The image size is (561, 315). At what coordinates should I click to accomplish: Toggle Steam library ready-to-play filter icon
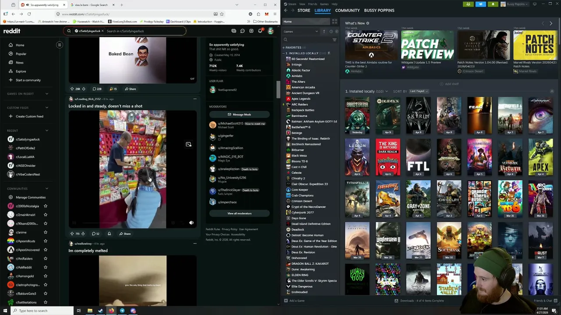click(x=337, y=31)
